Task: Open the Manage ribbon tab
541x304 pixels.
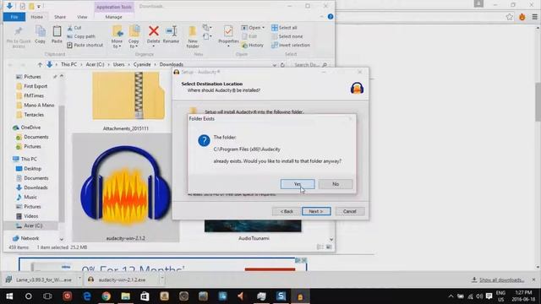Action: pos(113,17)
